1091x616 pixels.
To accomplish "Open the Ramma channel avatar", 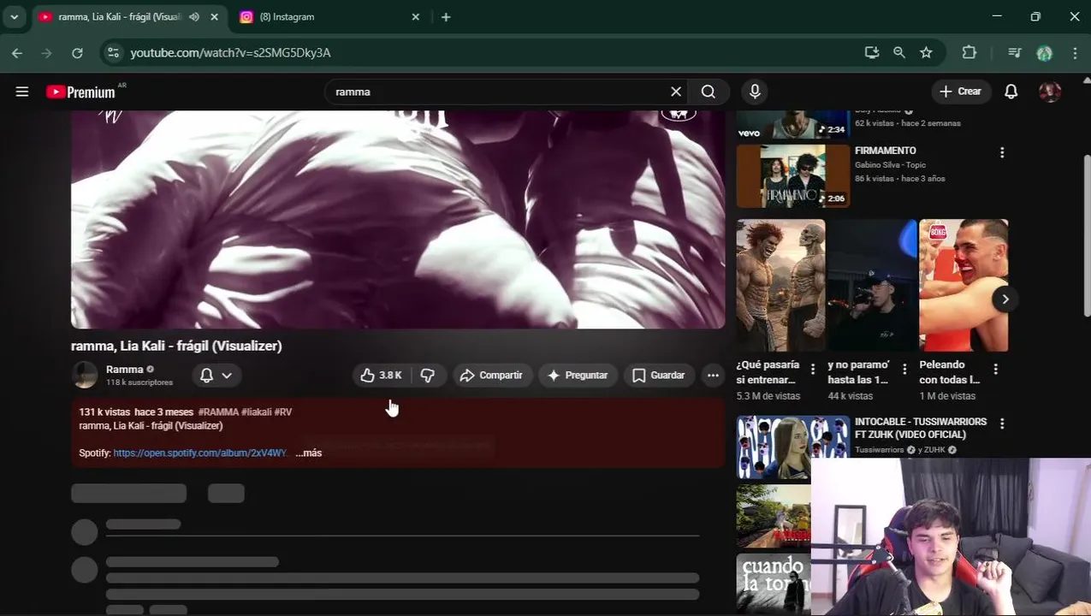I will pyautogui.click(x=85, y=376).
